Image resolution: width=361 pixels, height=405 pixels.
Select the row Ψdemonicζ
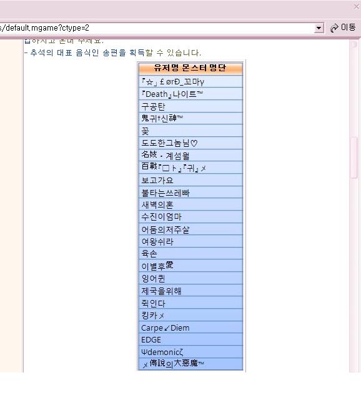(x=190, y=352)
